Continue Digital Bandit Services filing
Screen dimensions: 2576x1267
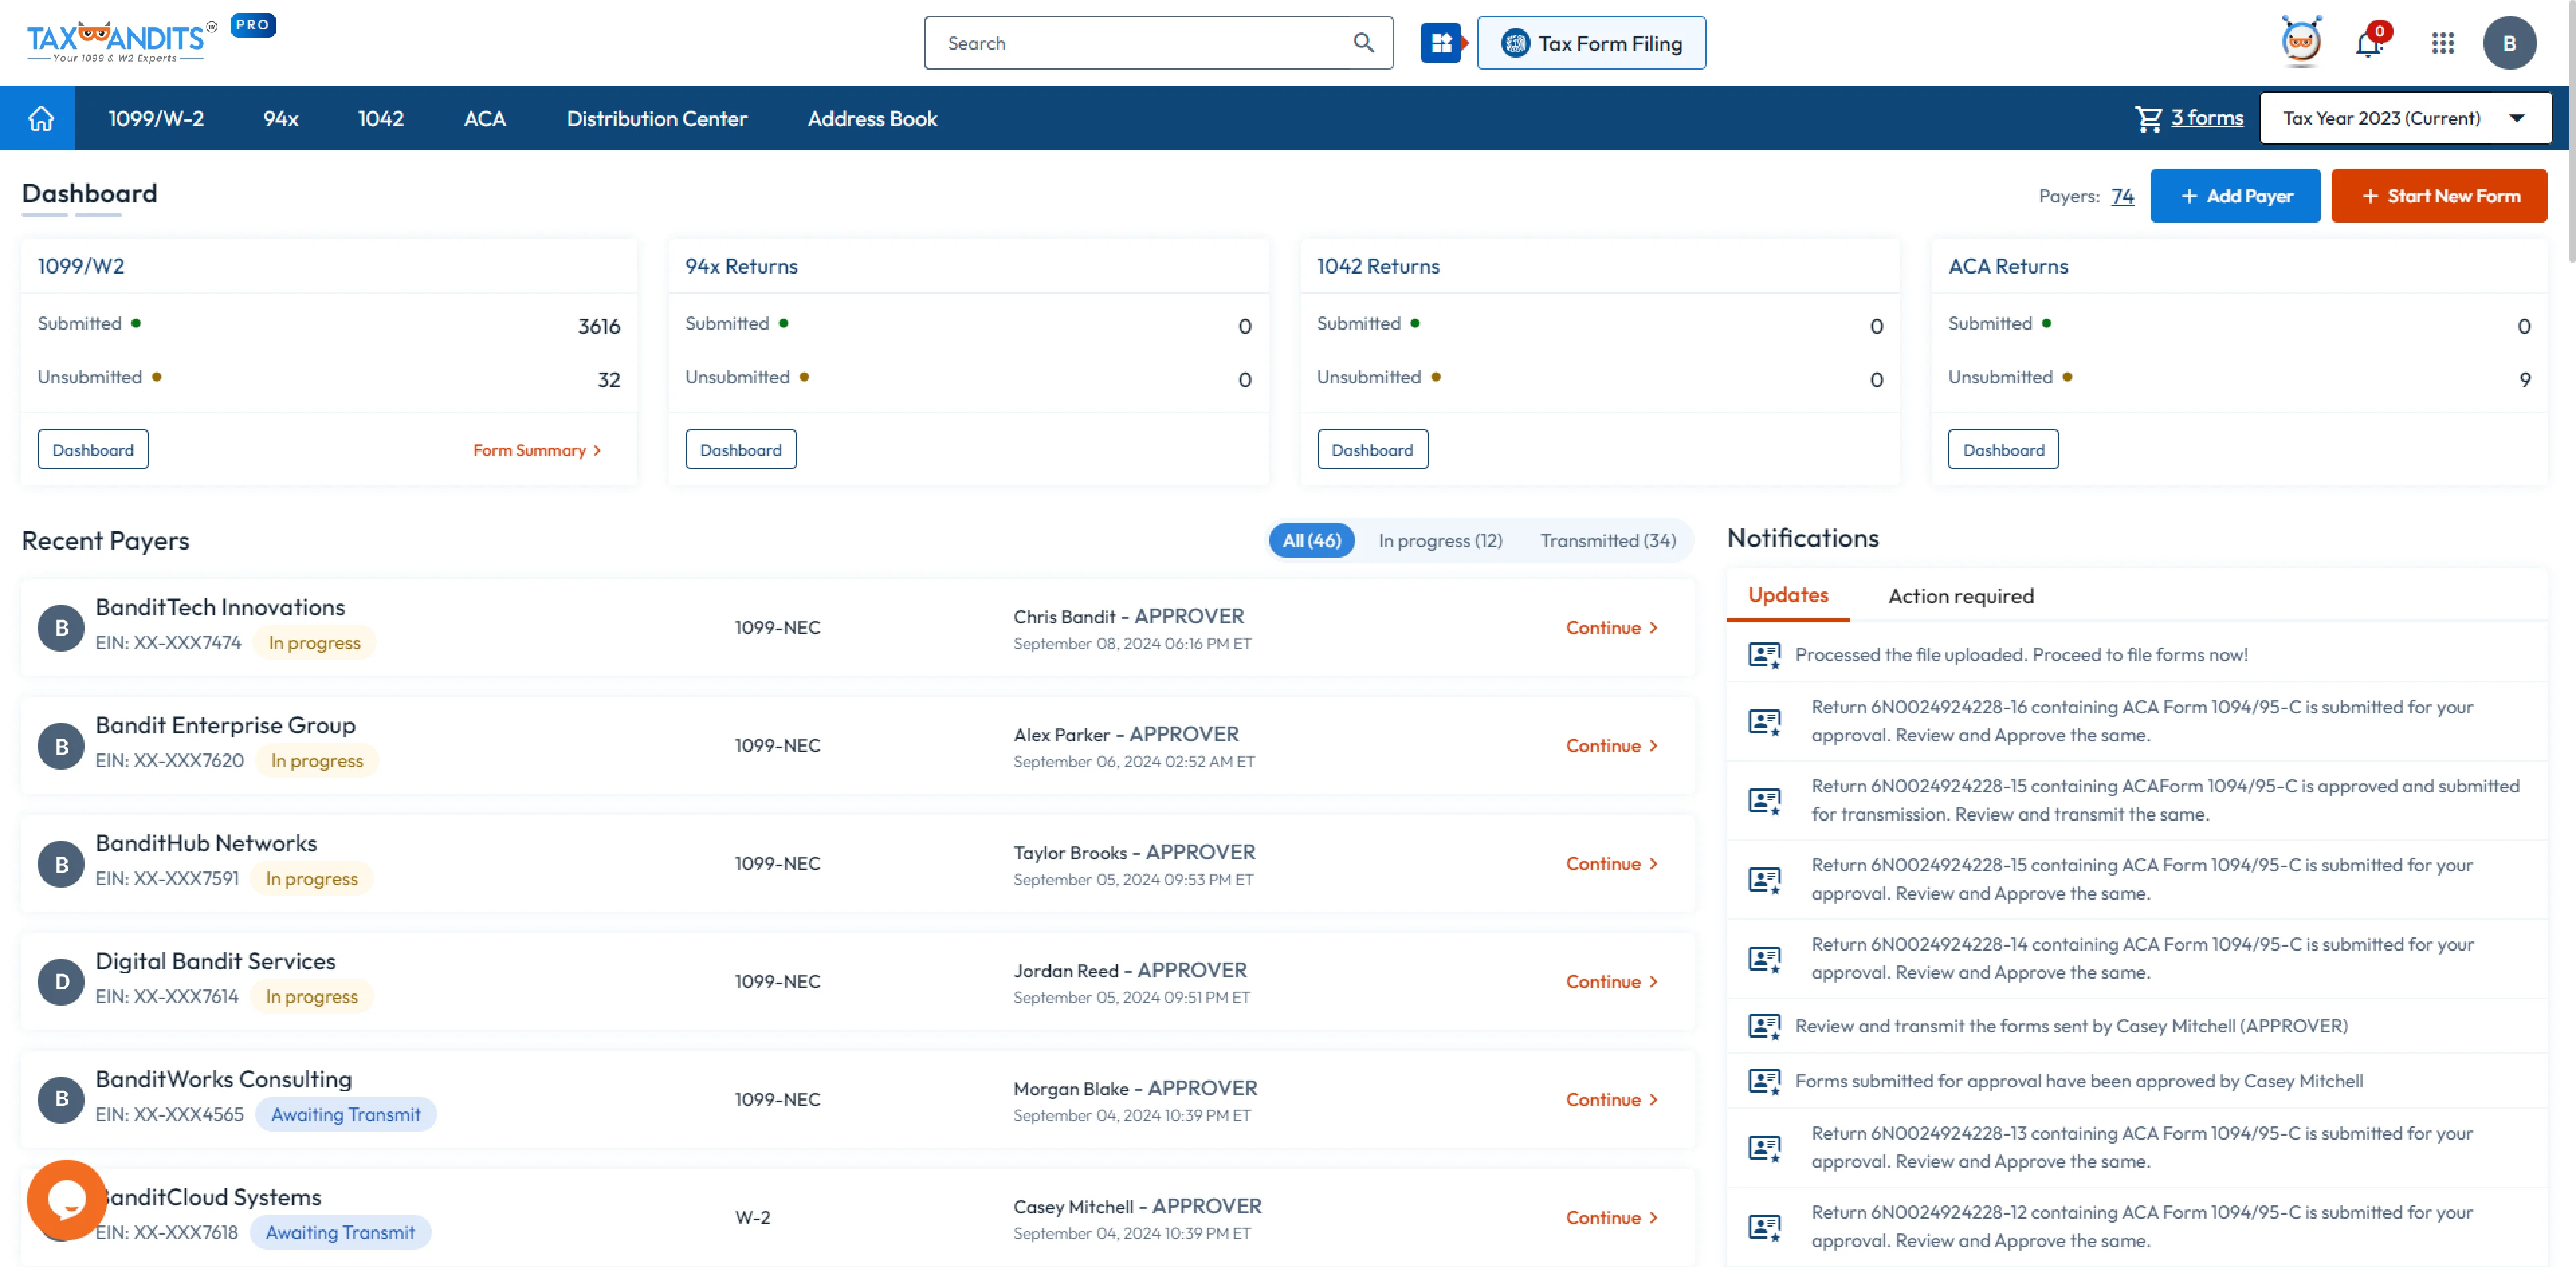[x=1612, y=981]
